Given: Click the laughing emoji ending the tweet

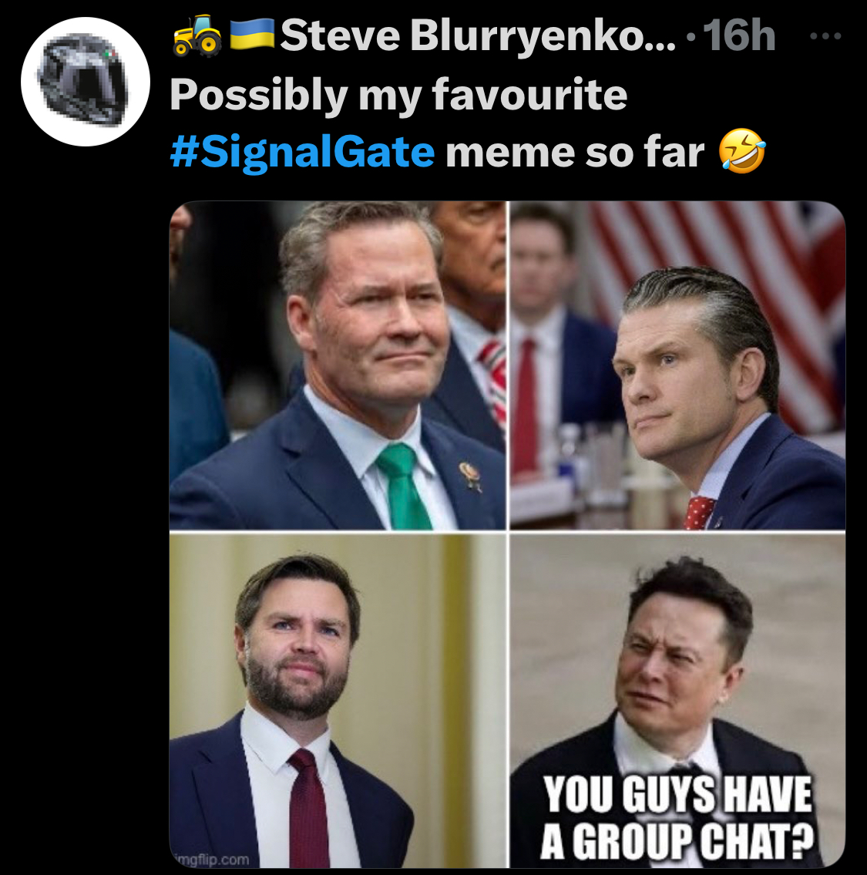Looking at the screenshot, I should click(x=742, y=150).
